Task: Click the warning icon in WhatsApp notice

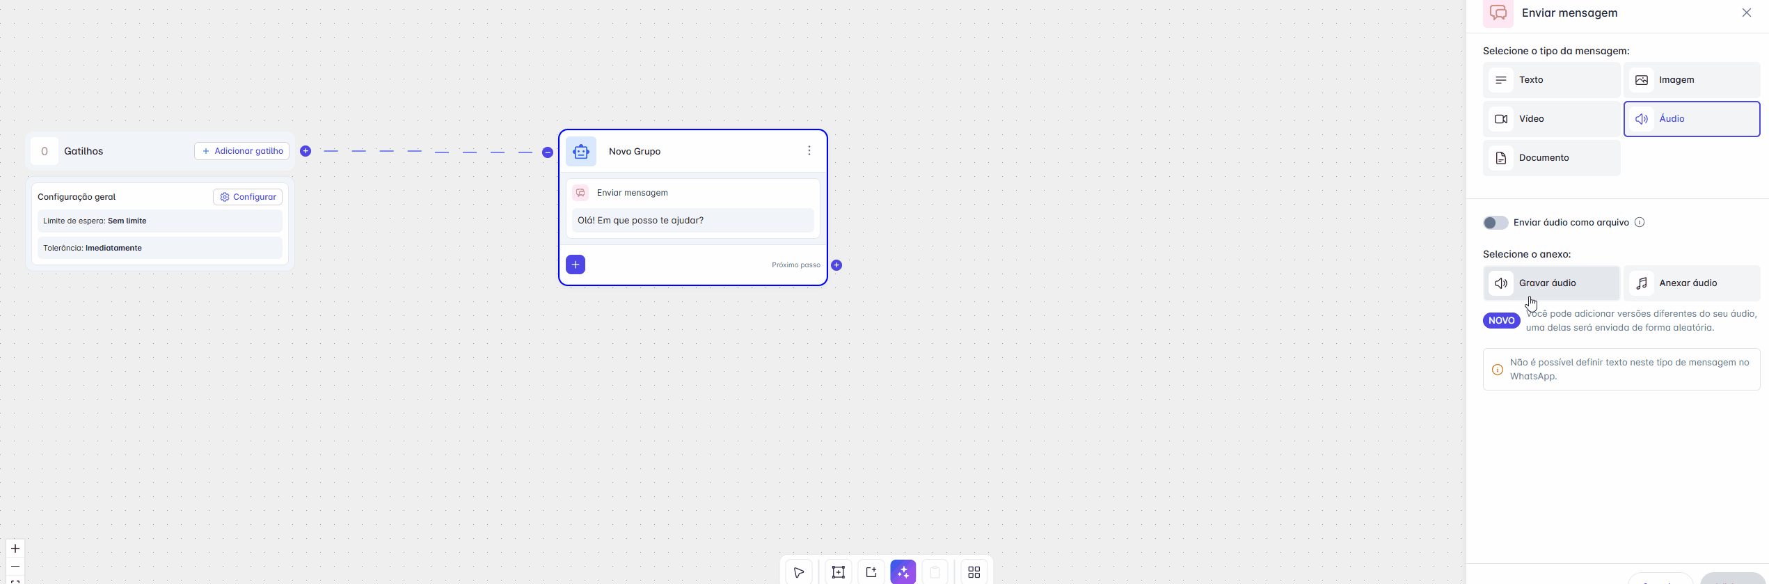Action: [1498, 370]
